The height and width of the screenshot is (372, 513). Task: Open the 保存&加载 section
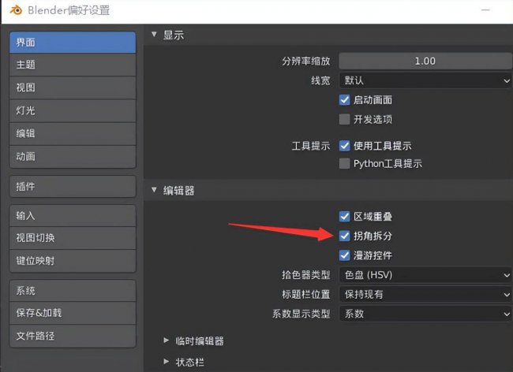click(73, 313)
